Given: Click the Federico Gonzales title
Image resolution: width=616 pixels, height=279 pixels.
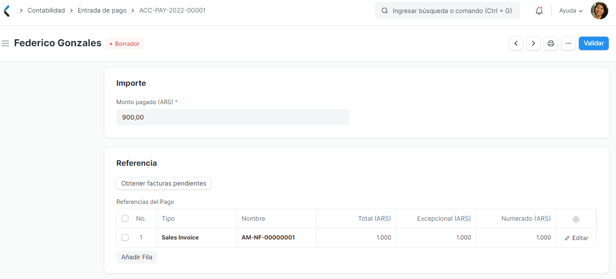Looking at the screenshot, I should point(57,43).
